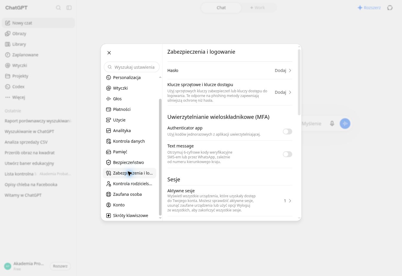Screen dimensions: 402x276
Task: Expand Więcej in the left sidebar
Action: [38, 97]
